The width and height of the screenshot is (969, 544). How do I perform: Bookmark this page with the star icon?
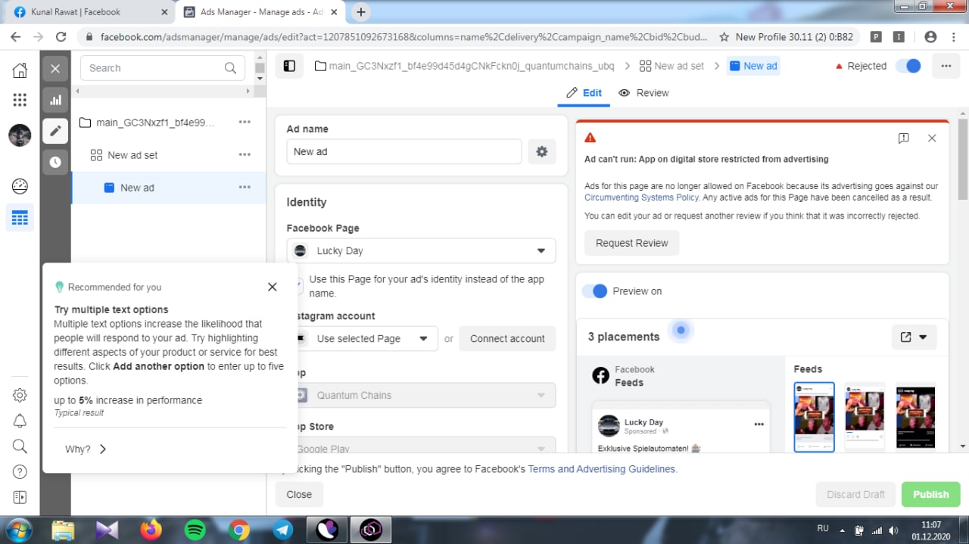pyautogui.click(x=724, y=36)
